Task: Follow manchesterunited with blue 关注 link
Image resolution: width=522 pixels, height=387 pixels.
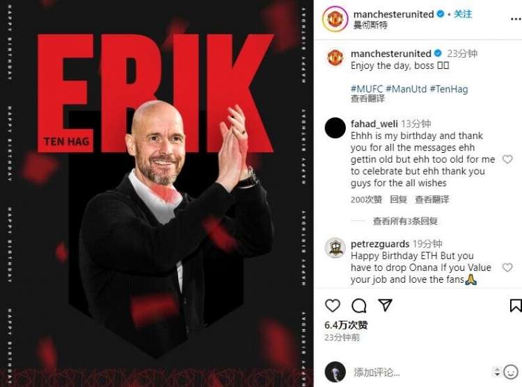Action: [463, 14]
